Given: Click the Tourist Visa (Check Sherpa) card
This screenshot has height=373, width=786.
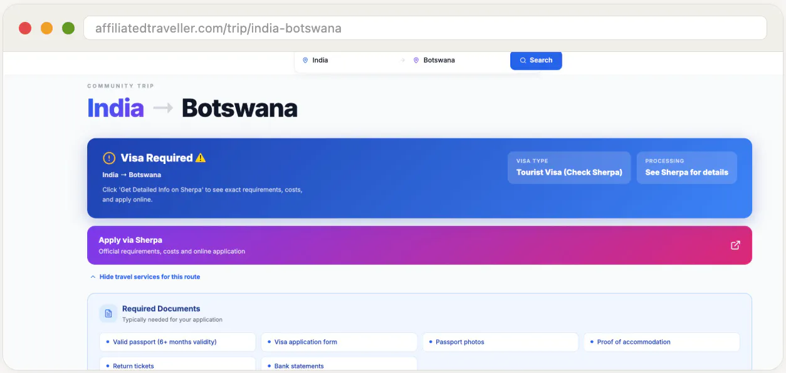Looking at the screenshot, I should click(569, 168).
